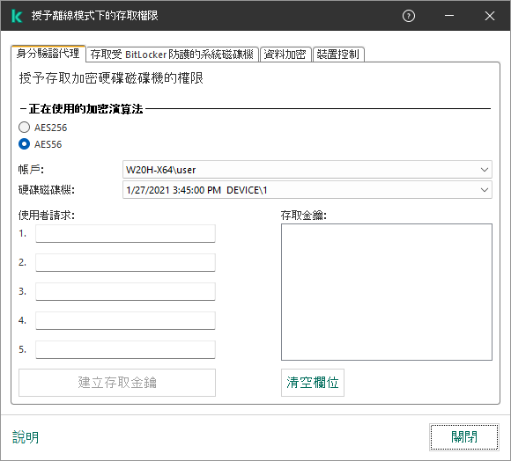Focus user request input field 4
This screenshot has height=461, width=511.
point(125,320)
